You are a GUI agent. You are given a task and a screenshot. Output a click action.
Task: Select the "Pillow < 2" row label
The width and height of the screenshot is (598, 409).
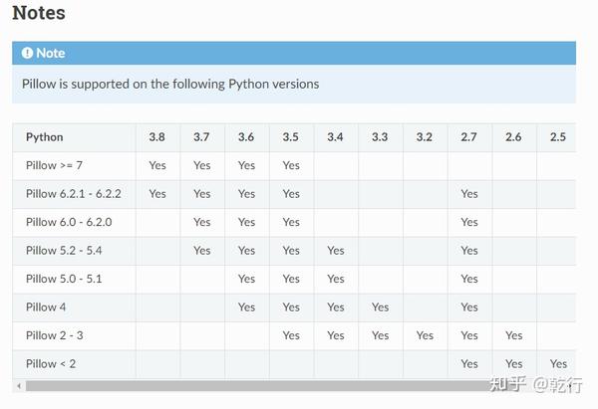click(x=51, y=364)
